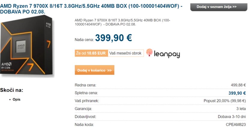This screenshot has height=132, width=252.
Task: Click the "Garancija:" row label
Action: (83, 109)
